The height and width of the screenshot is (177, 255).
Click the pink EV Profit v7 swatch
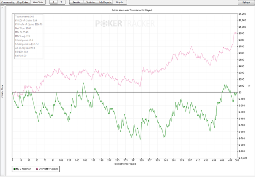37,169
